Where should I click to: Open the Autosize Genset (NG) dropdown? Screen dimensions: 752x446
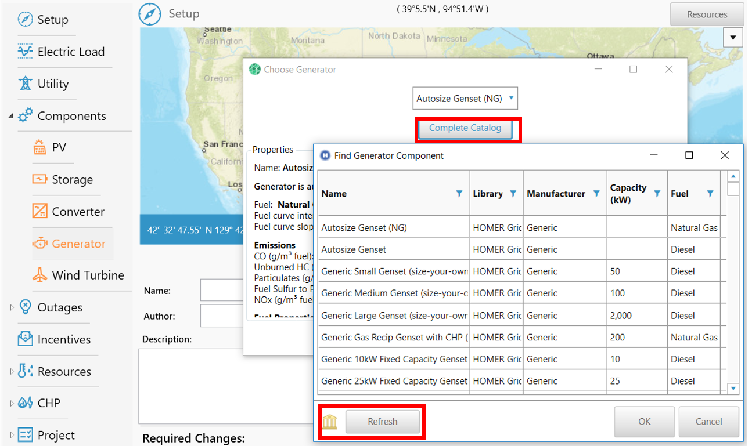(465, 99)
